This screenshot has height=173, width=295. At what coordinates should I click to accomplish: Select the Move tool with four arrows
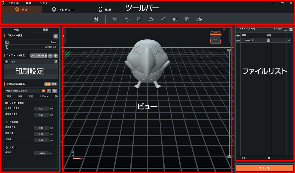point(127,19)
